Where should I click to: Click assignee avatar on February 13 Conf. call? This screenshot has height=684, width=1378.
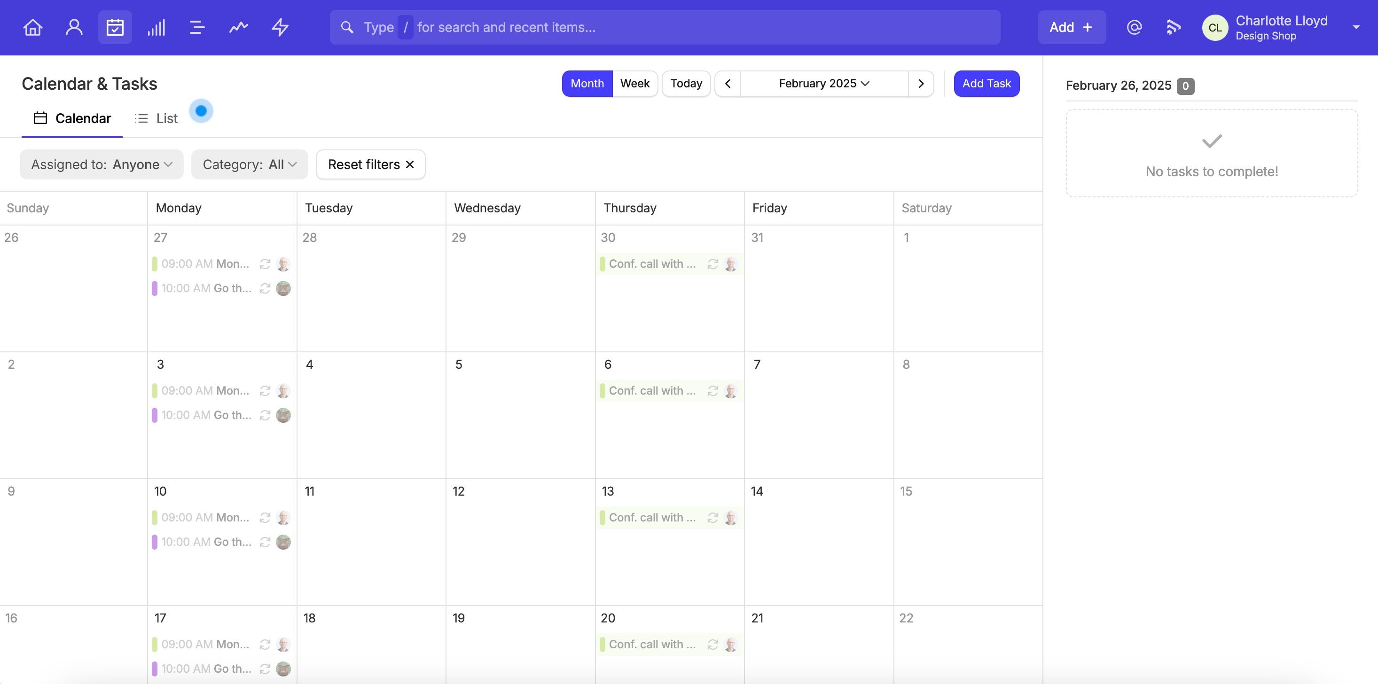(x=731, y=518)
